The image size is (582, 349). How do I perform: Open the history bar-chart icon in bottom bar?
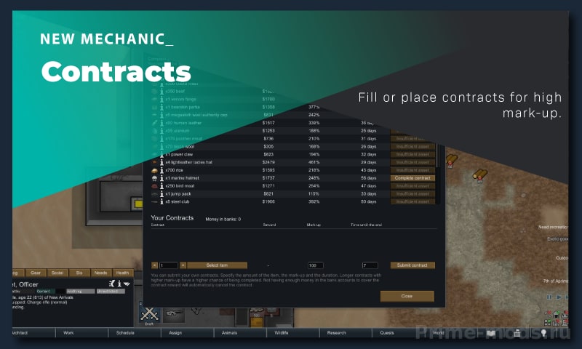(x=517, y=333)
